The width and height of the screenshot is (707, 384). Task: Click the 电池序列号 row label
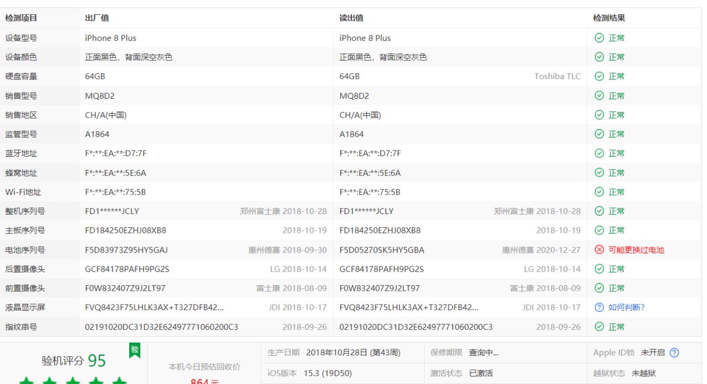(25, 250)
